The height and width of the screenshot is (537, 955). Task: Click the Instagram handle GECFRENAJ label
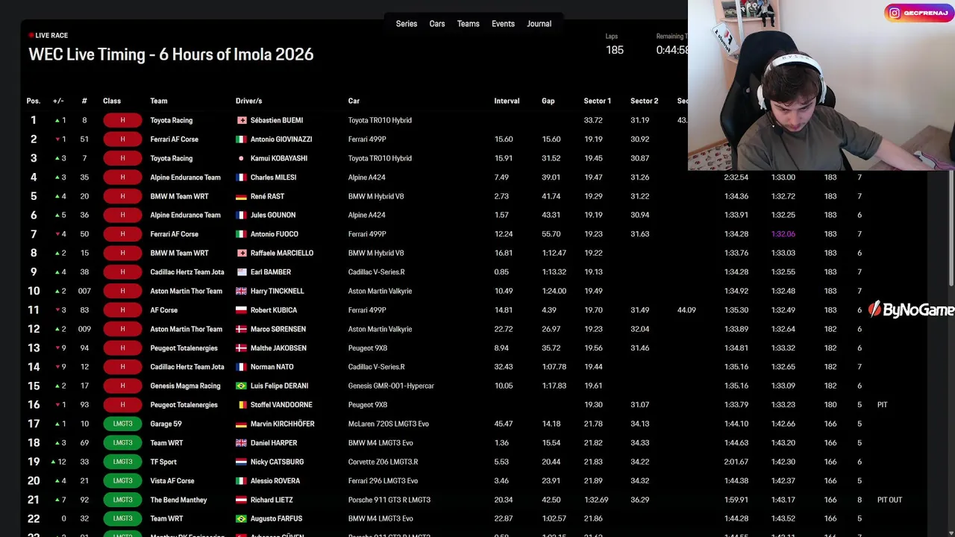[x=926, y=13]
